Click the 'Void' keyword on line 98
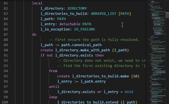The height and width of the screenshot is (104, 169). (129, 92)
